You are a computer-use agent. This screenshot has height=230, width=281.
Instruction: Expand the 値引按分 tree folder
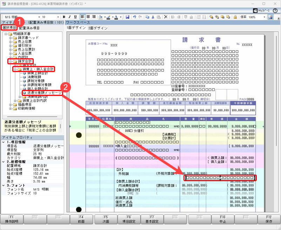point(11,46)
